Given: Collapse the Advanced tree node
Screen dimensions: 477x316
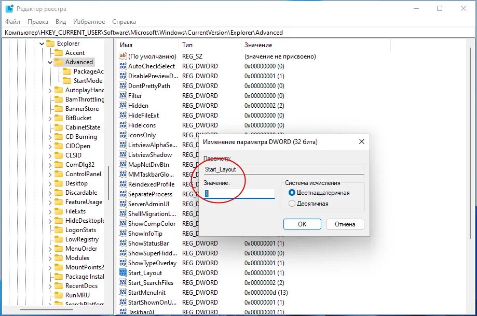Looking at the screenshot, I should (x=50, y=62).
